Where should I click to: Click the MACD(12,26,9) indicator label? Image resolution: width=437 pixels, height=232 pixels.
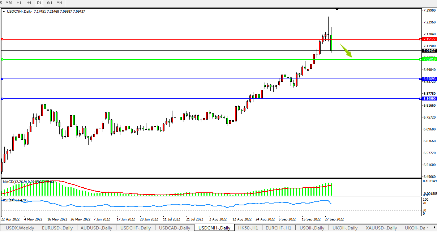(14, 182)
